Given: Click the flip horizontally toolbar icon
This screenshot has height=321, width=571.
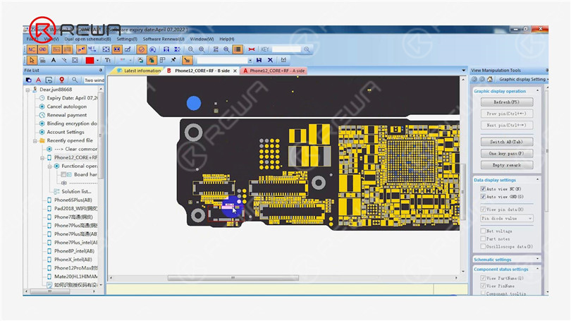Looking at the screenshot, I should coord(166,49).
